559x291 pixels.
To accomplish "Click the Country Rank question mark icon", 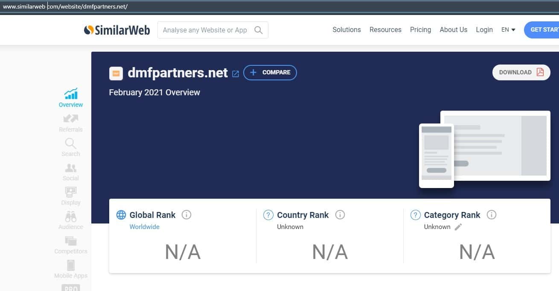I will click(268, 215).
